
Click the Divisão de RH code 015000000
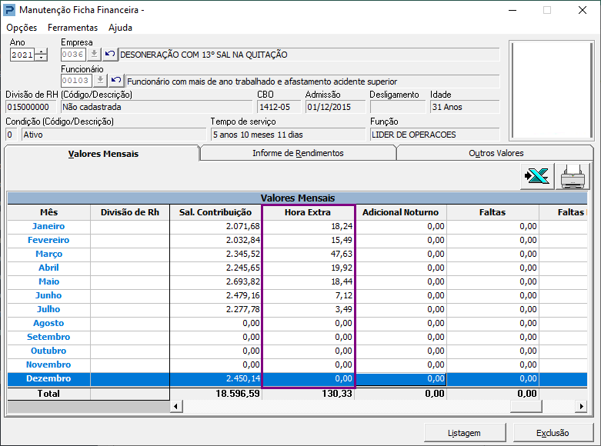[31, 107]
